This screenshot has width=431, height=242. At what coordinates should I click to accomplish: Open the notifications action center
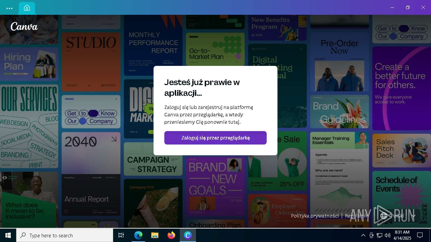point(420,235)
